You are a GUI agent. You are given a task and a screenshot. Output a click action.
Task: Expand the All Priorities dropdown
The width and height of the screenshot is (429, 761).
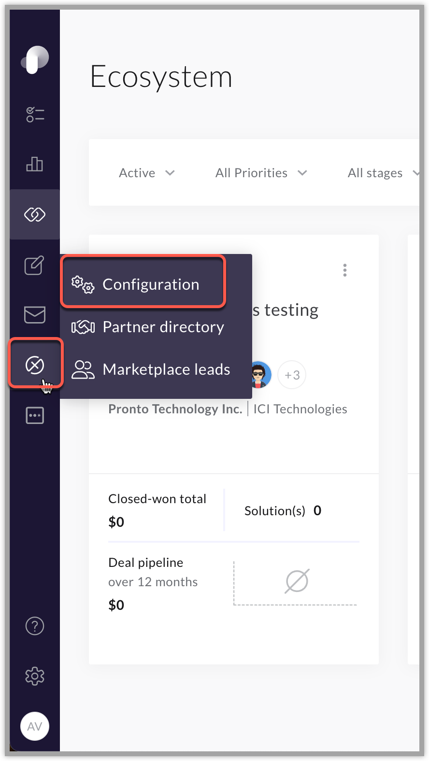[261, 173]
